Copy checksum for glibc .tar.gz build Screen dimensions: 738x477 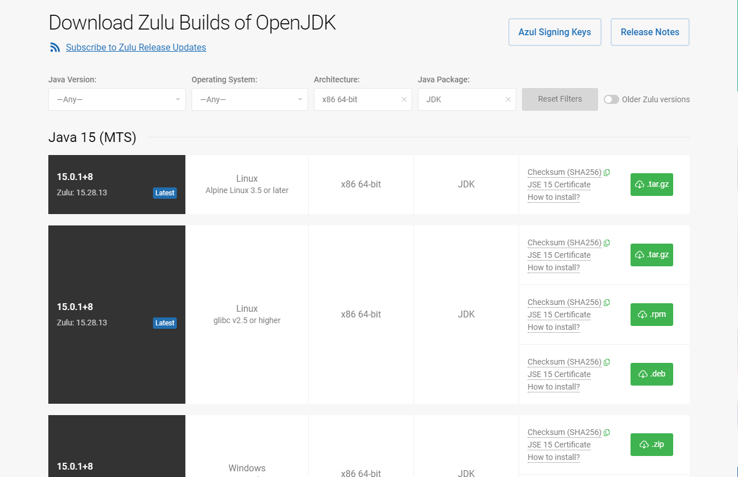point(607,242)
